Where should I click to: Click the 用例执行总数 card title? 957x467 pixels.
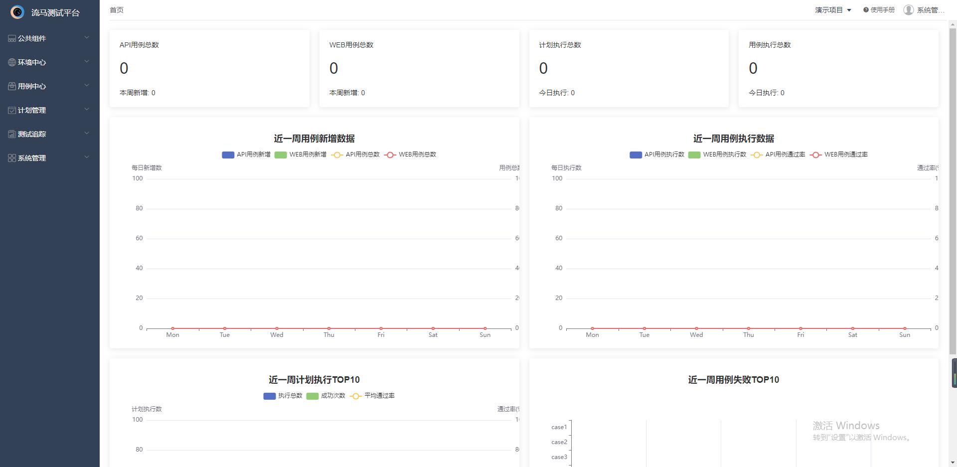click(770, 45)
